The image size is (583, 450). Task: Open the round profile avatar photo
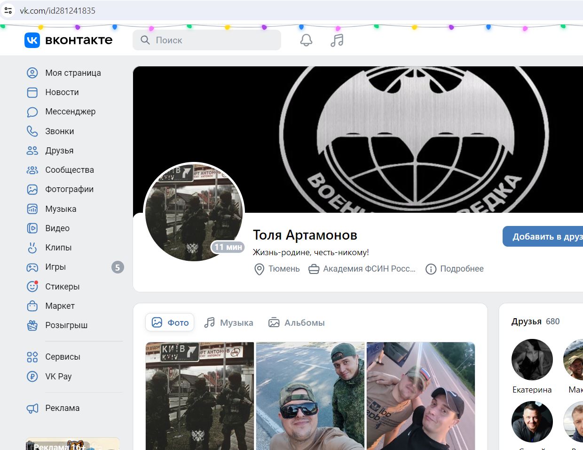pyautogui.click(x=194, y=212)
